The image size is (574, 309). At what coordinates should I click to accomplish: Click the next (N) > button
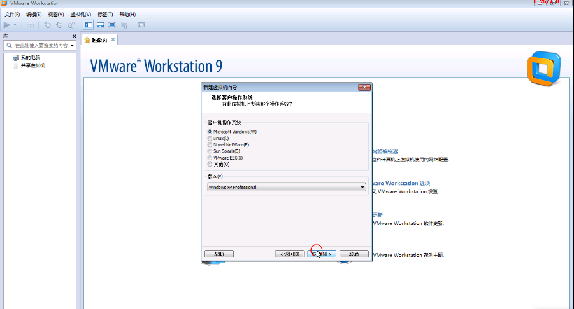click(x=322, y=254)
